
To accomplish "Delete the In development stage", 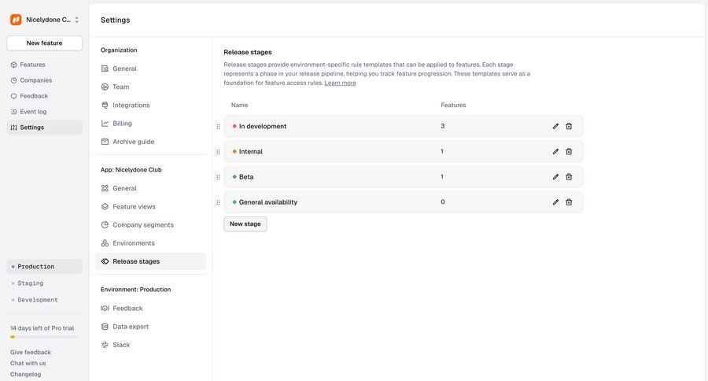I will (569, 126).
